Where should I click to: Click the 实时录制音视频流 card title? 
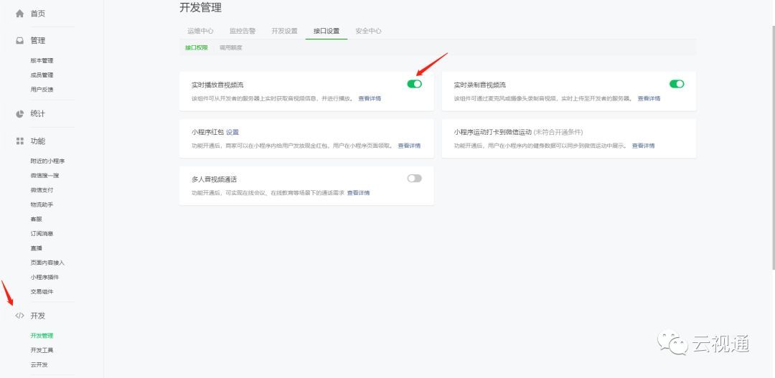(480, 85)
